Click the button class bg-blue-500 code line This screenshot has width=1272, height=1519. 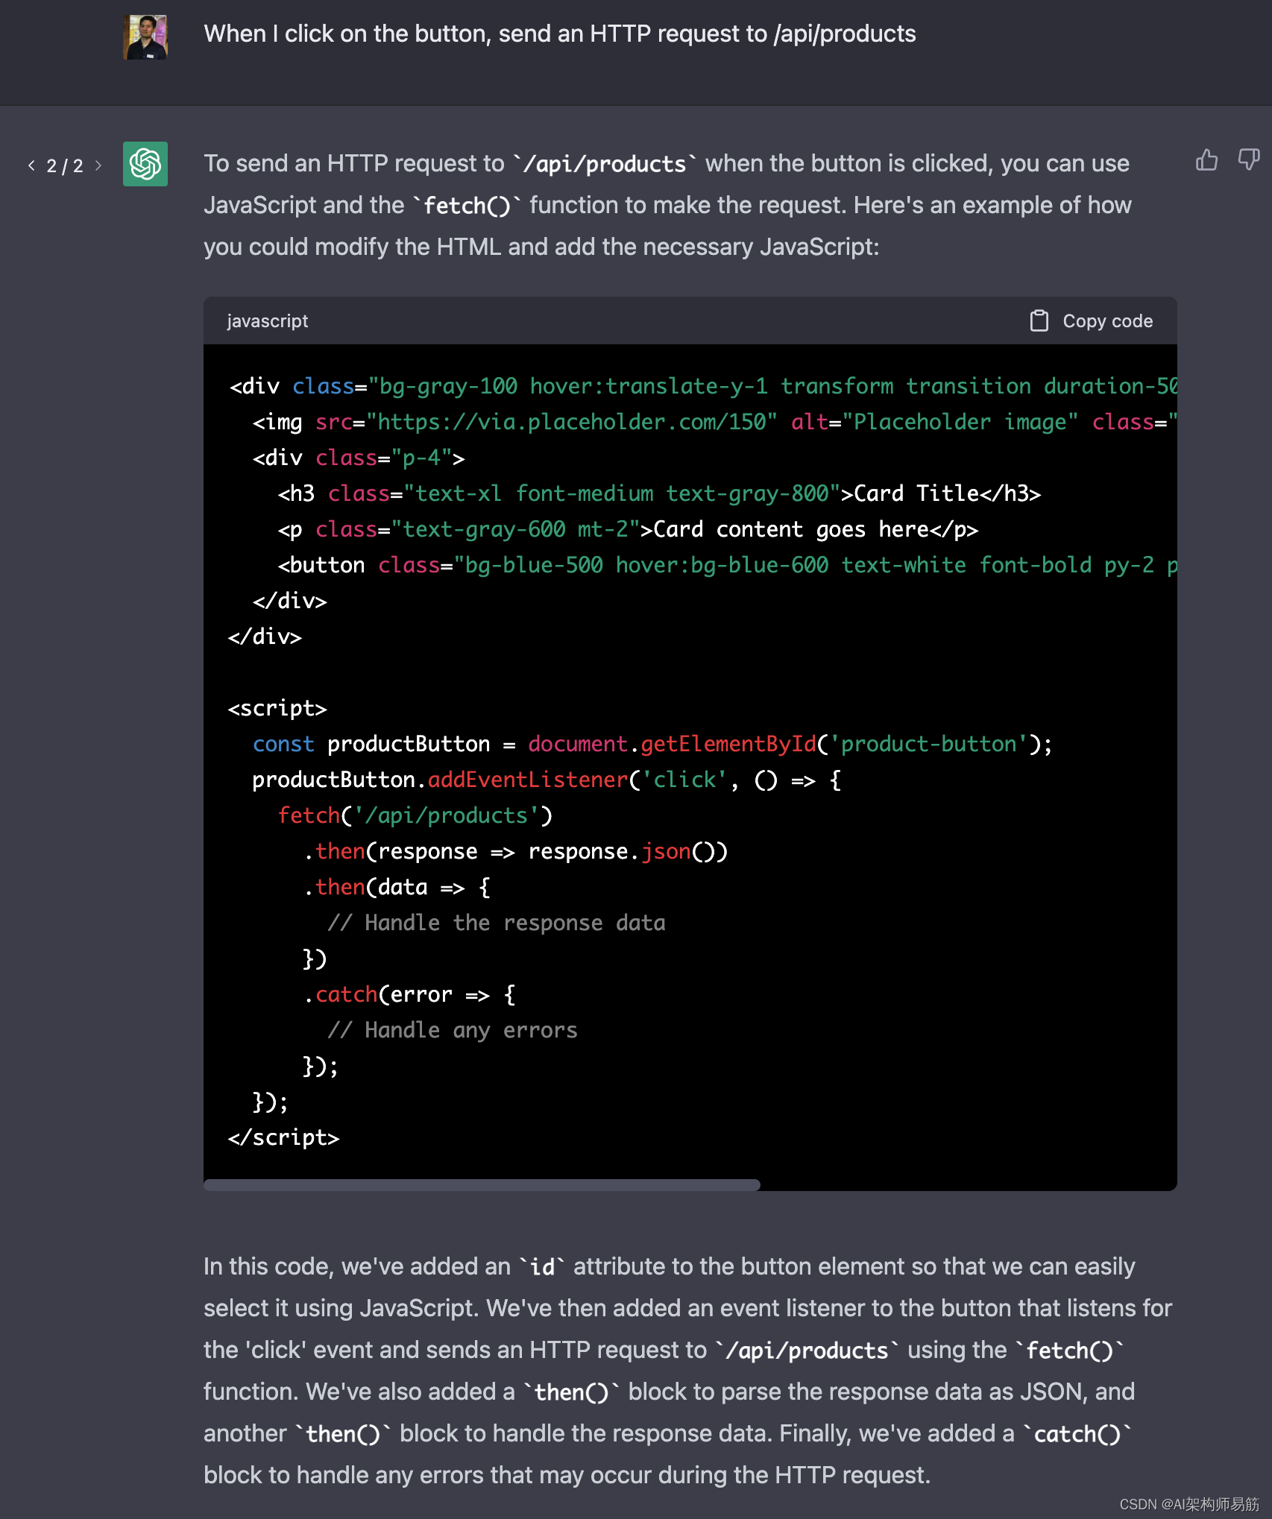[727, 565]
